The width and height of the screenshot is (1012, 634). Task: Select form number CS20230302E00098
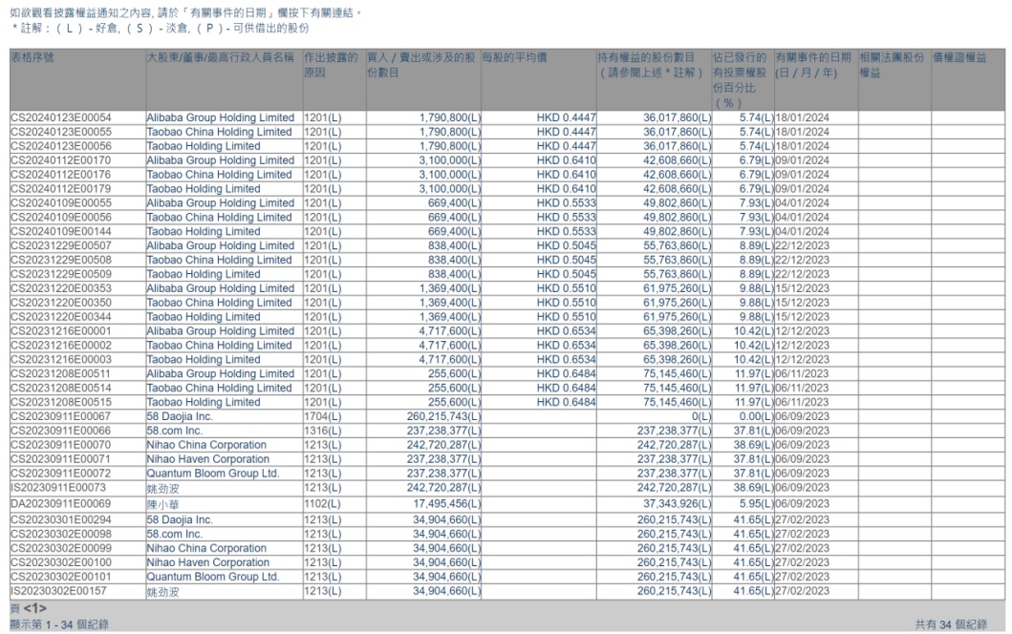point(61,534)
